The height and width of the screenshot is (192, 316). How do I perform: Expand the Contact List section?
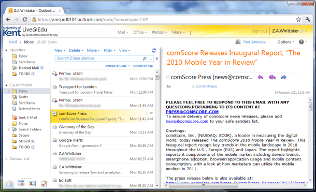click(x=6, y=159)
